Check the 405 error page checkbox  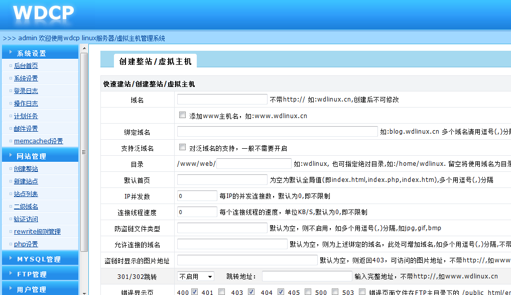coord(308,292)
